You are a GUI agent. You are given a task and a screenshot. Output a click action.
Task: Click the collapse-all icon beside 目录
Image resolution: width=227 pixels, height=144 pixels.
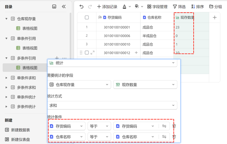(x=54, y=7)
